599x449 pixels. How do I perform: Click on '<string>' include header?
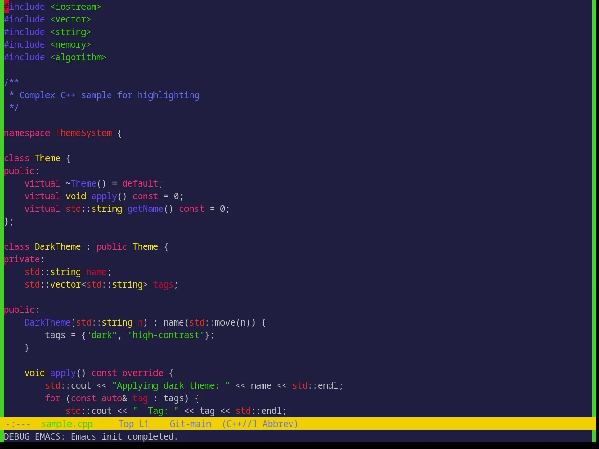71,32
